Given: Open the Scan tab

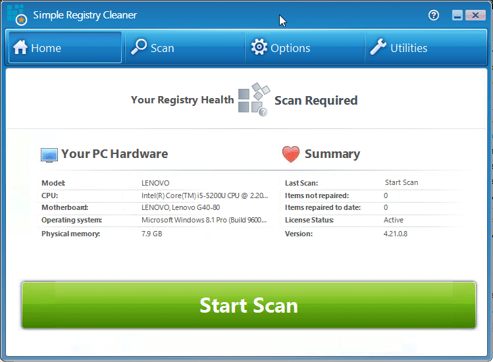Looking at the screenshot, I should coord(185,47).
